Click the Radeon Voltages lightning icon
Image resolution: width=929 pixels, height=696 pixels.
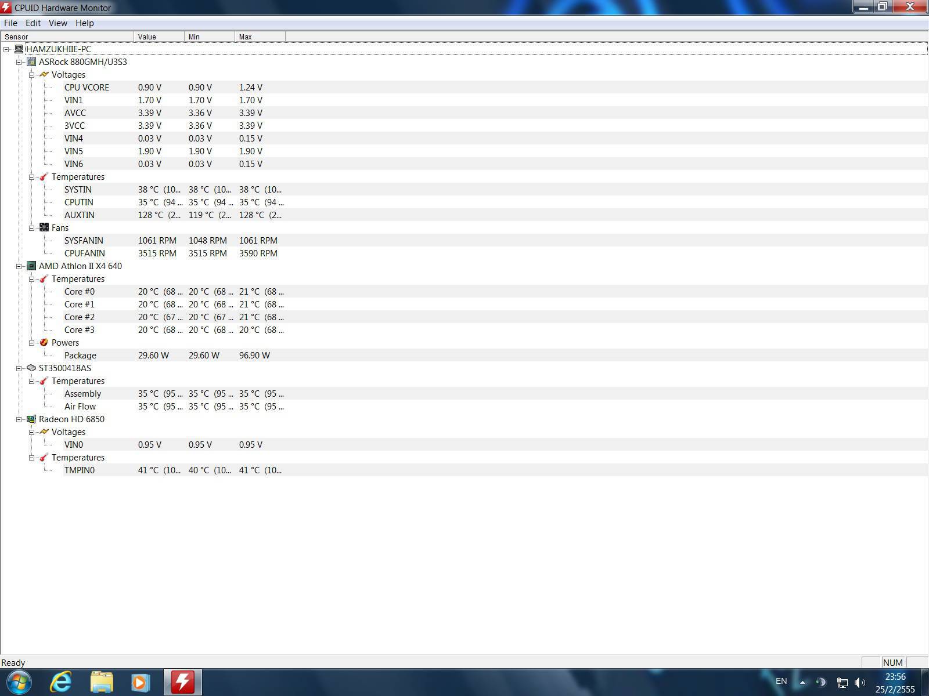click(44, 432)
